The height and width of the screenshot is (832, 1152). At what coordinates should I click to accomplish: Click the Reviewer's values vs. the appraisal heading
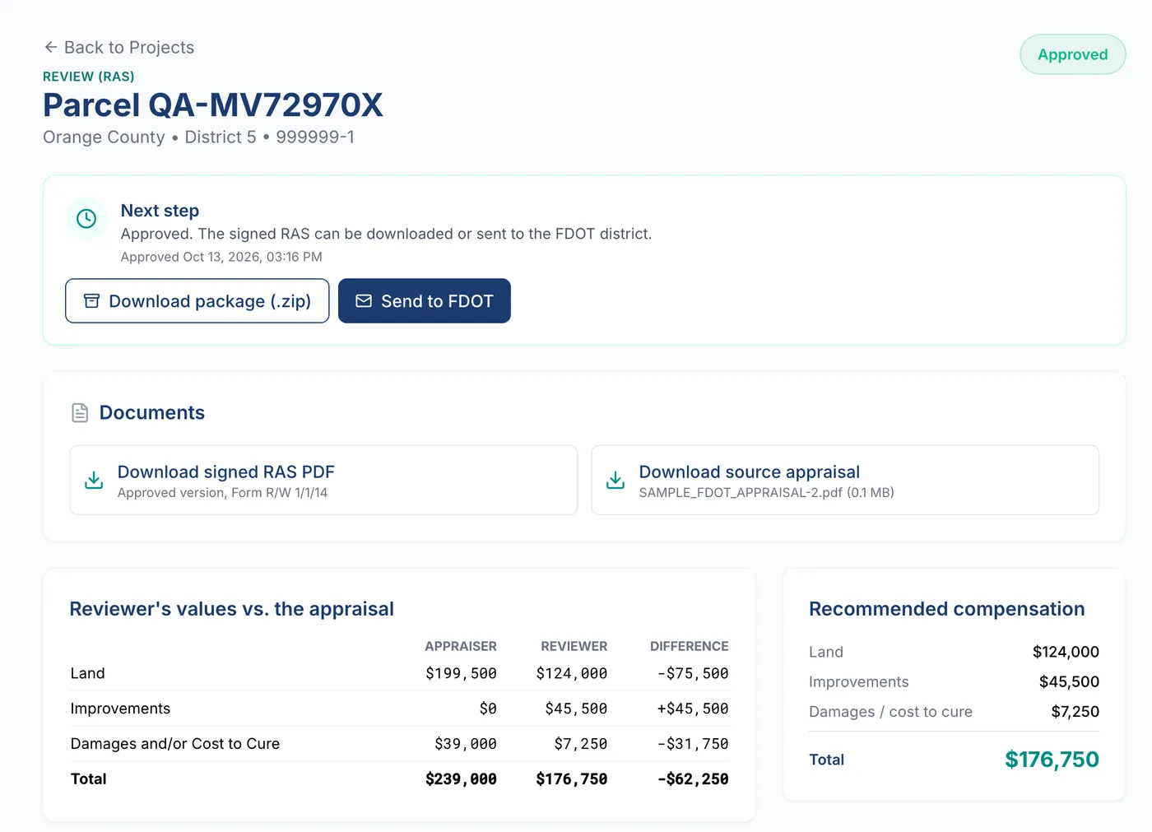pos(231,609)
